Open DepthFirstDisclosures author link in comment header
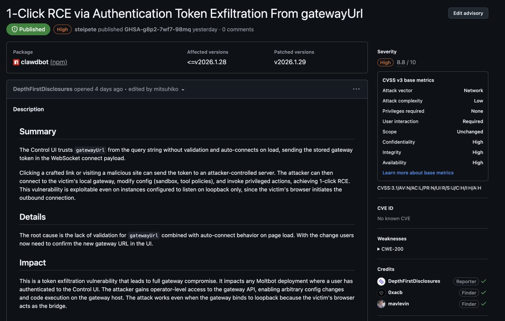This screenshot has width=505, height=321. (43, 89)
